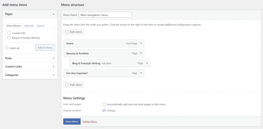This screenshot has height=129, width=263.
Task: Open Got Any Inquiries? item options
Action: click(x=141, y=73)
